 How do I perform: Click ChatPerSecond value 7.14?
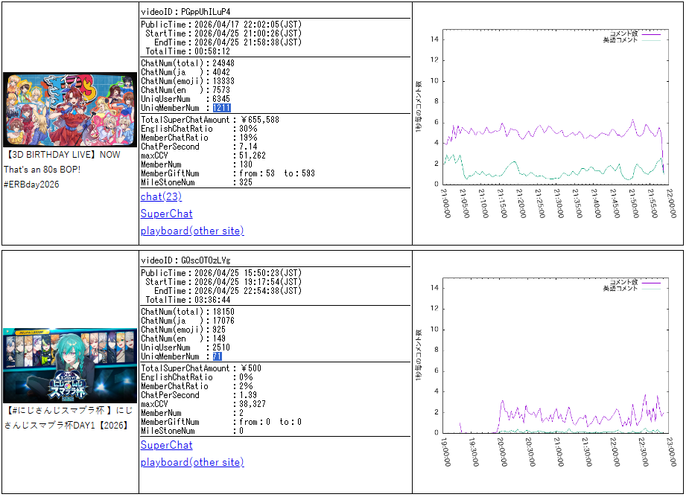[x=248, y=147]
